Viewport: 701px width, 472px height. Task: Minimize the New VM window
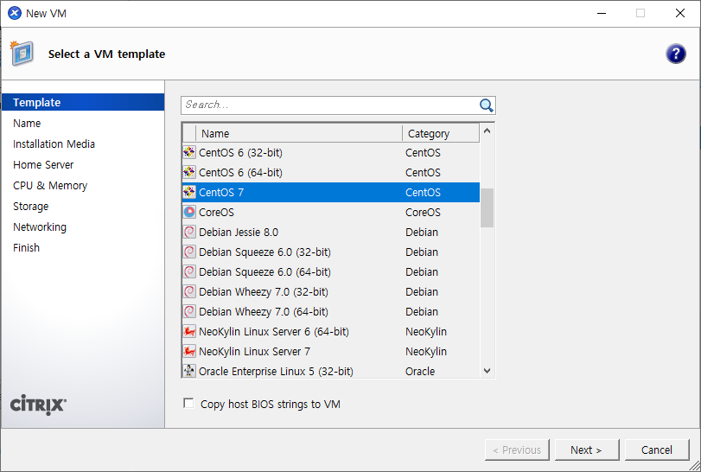tap(602, 14)
